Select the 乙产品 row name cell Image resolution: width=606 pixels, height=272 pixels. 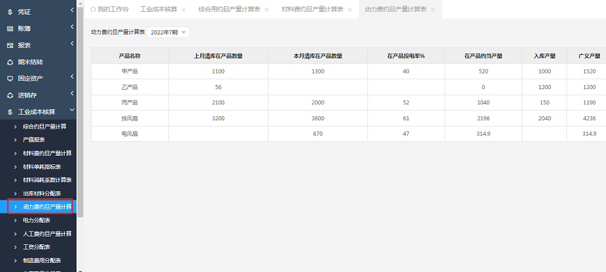pyautogui.click(x=129, y=88)
